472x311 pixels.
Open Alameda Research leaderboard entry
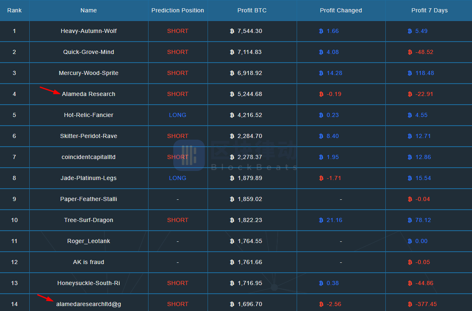pos(88,94)
